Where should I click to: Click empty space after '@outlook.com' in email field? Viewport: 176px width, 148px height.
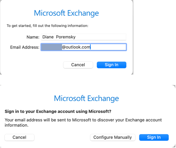pos(108,47)
